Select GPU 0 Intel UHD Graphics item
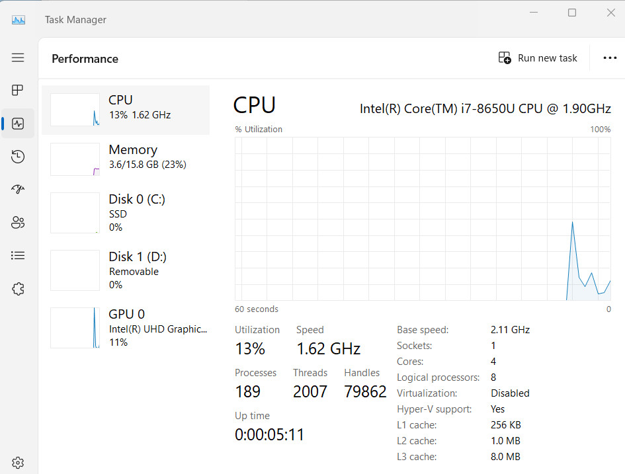The width and height of the screenshot is (625, 474). [x=126, y=328]
